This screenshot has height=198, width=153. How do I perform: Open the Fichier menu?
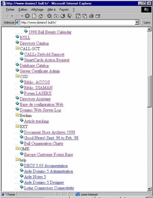click(x=10, y=10)
